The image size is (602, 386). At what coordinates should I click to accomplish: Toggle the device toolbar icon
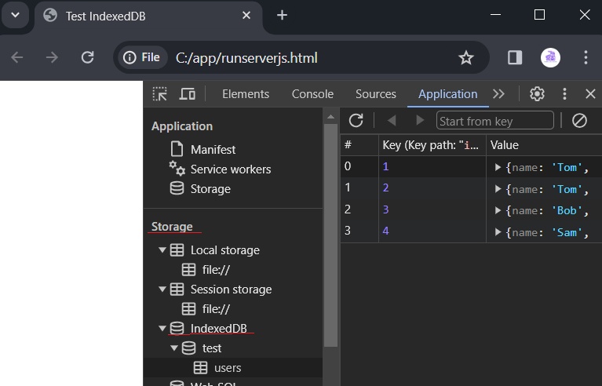point(187,94)
